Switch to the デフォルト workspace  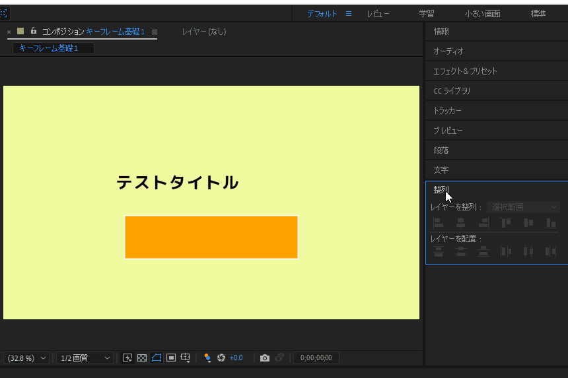coord(322,14)
